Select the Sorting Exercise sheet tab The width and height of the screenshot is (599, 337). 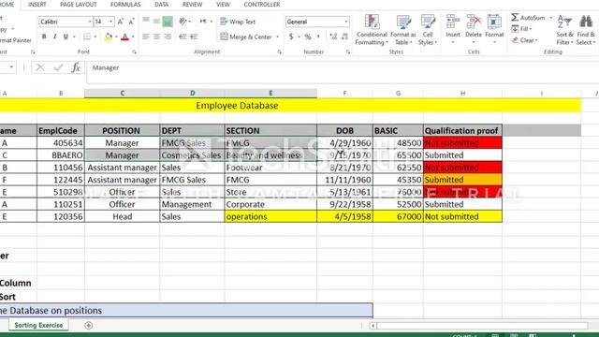[x=38, y=325]
